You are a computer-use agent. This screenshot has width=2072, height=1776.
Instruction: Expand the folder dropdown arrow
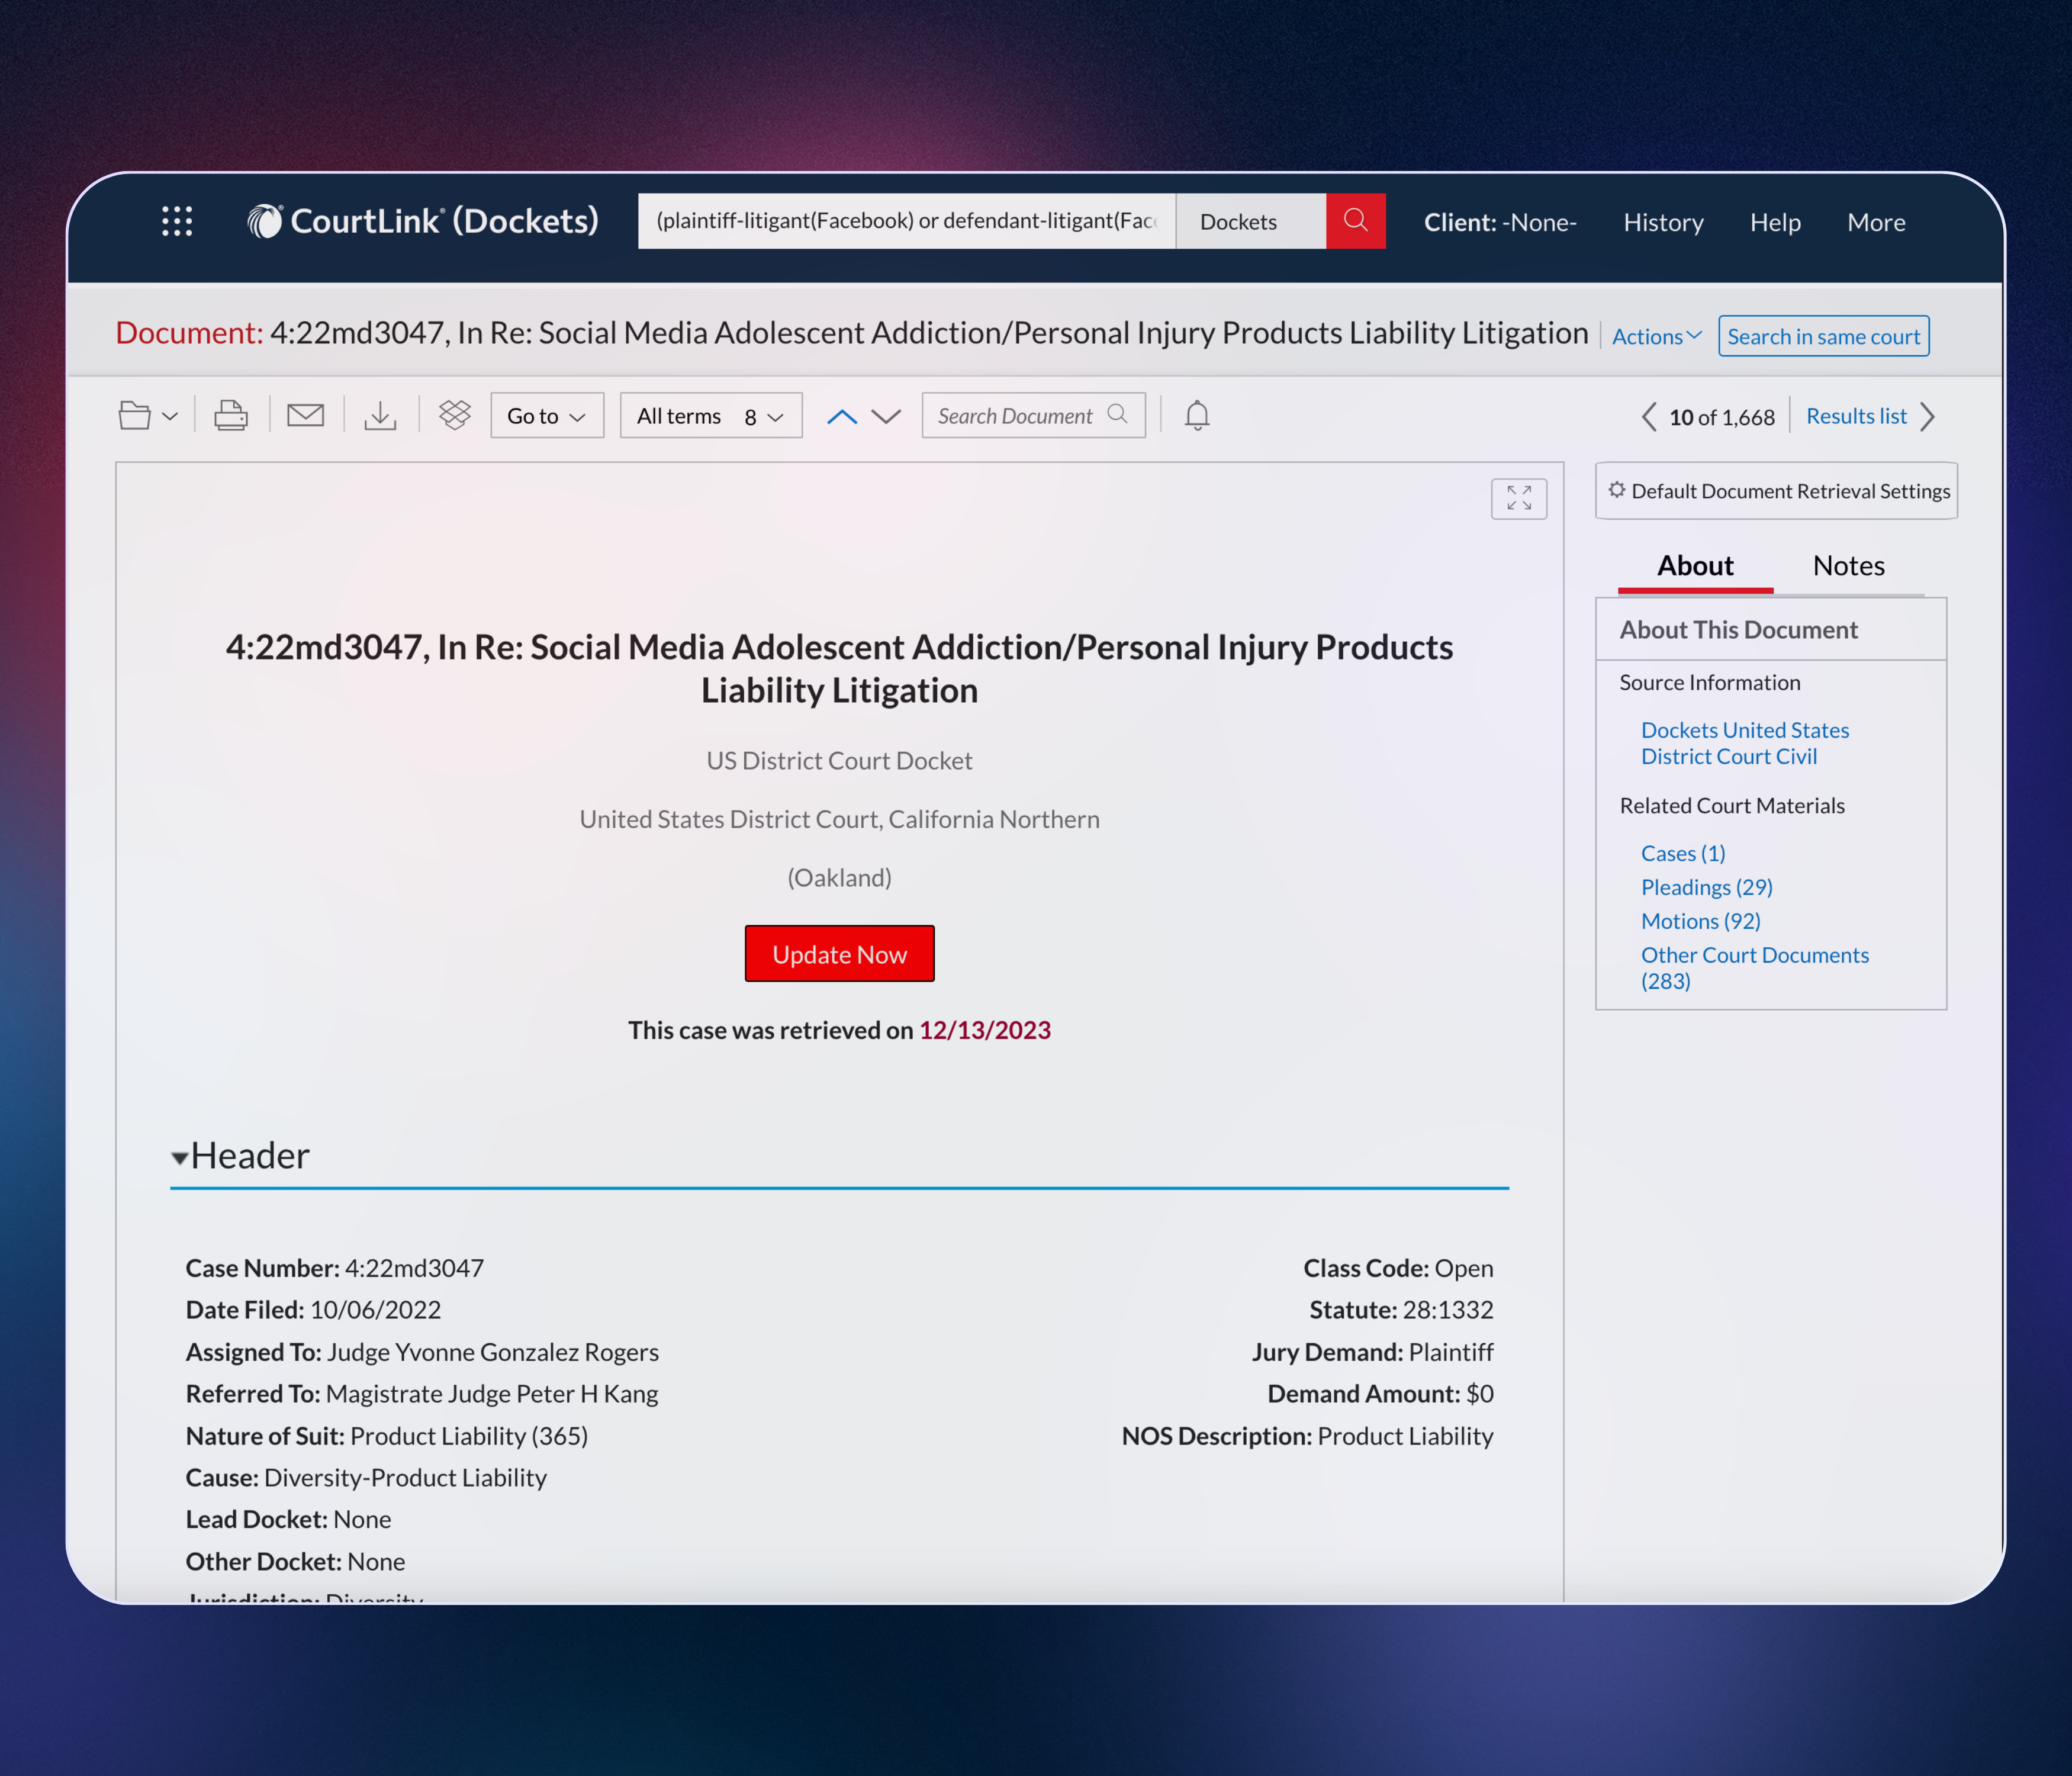click(x=170, y=416)
